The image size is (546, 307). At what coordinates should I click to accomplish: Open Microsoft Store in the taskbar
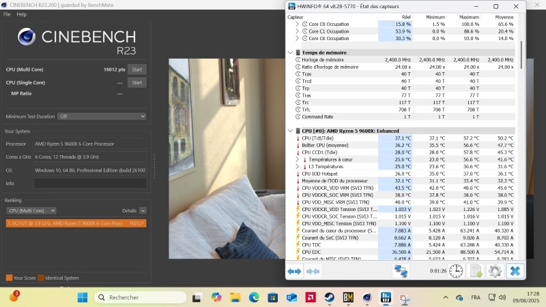(x=272, y=297)
